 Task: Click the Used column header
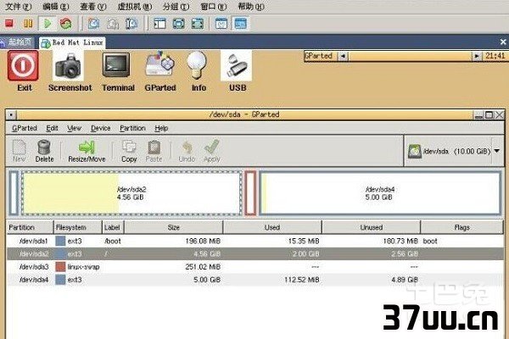[272, 227]
